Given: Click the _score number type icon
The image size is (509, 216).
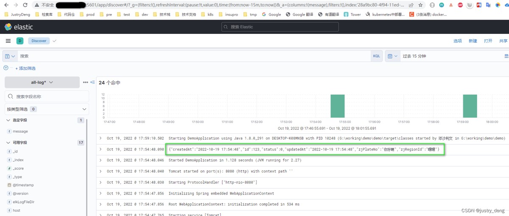Looking at the screenshot, I should pos(9,168).
